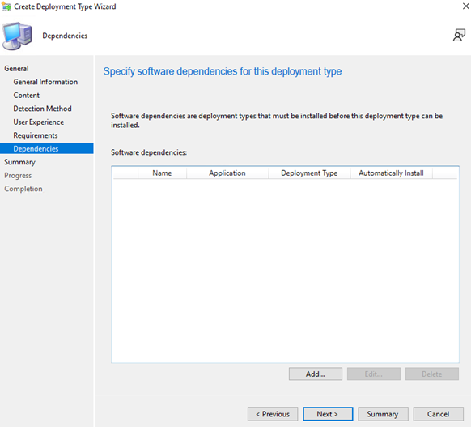
Task: Sort dependencies by Name column
Action: (162, 173)
